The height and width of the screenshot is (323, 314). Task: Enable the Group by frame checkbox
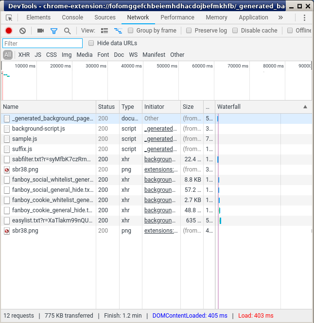[131, 31]
